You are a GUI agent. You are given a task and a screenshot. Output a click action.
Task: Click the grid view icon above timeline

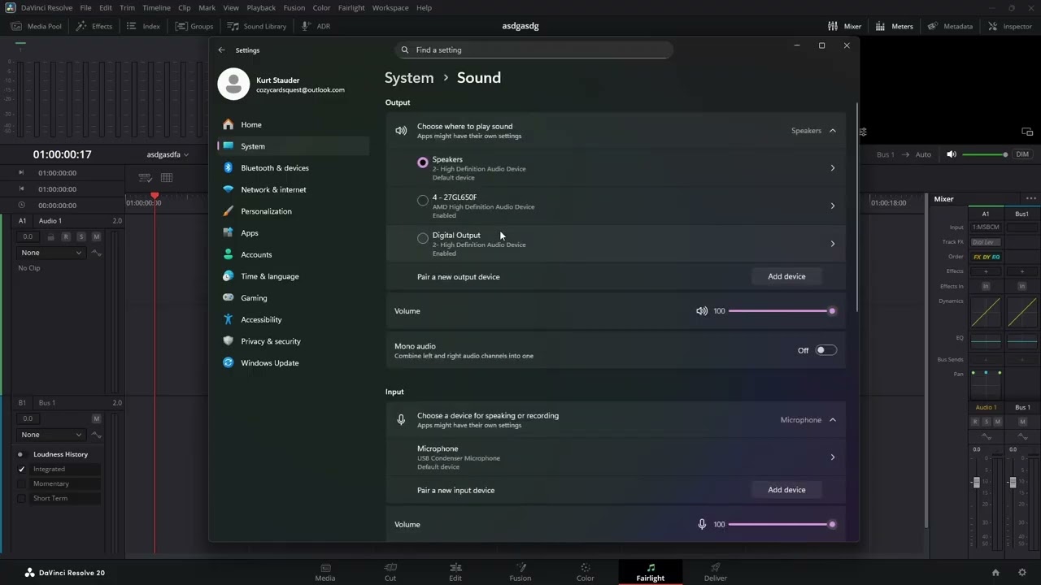tap(167, 178)
